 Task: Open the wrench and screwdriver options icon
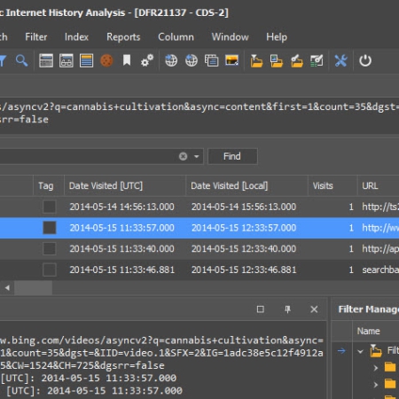coord(340,61)
